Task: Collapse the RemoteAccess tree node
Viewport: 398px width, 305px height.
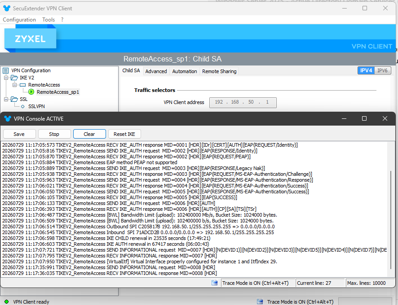Action: 14,85
